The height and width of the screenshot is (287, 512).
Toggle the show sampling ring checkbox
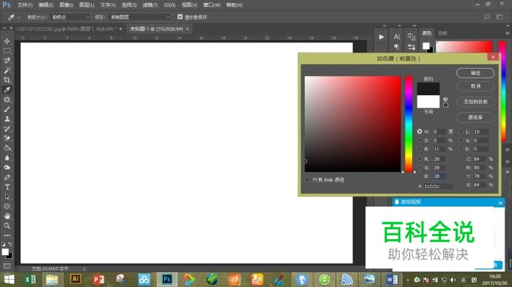[180, 17]
